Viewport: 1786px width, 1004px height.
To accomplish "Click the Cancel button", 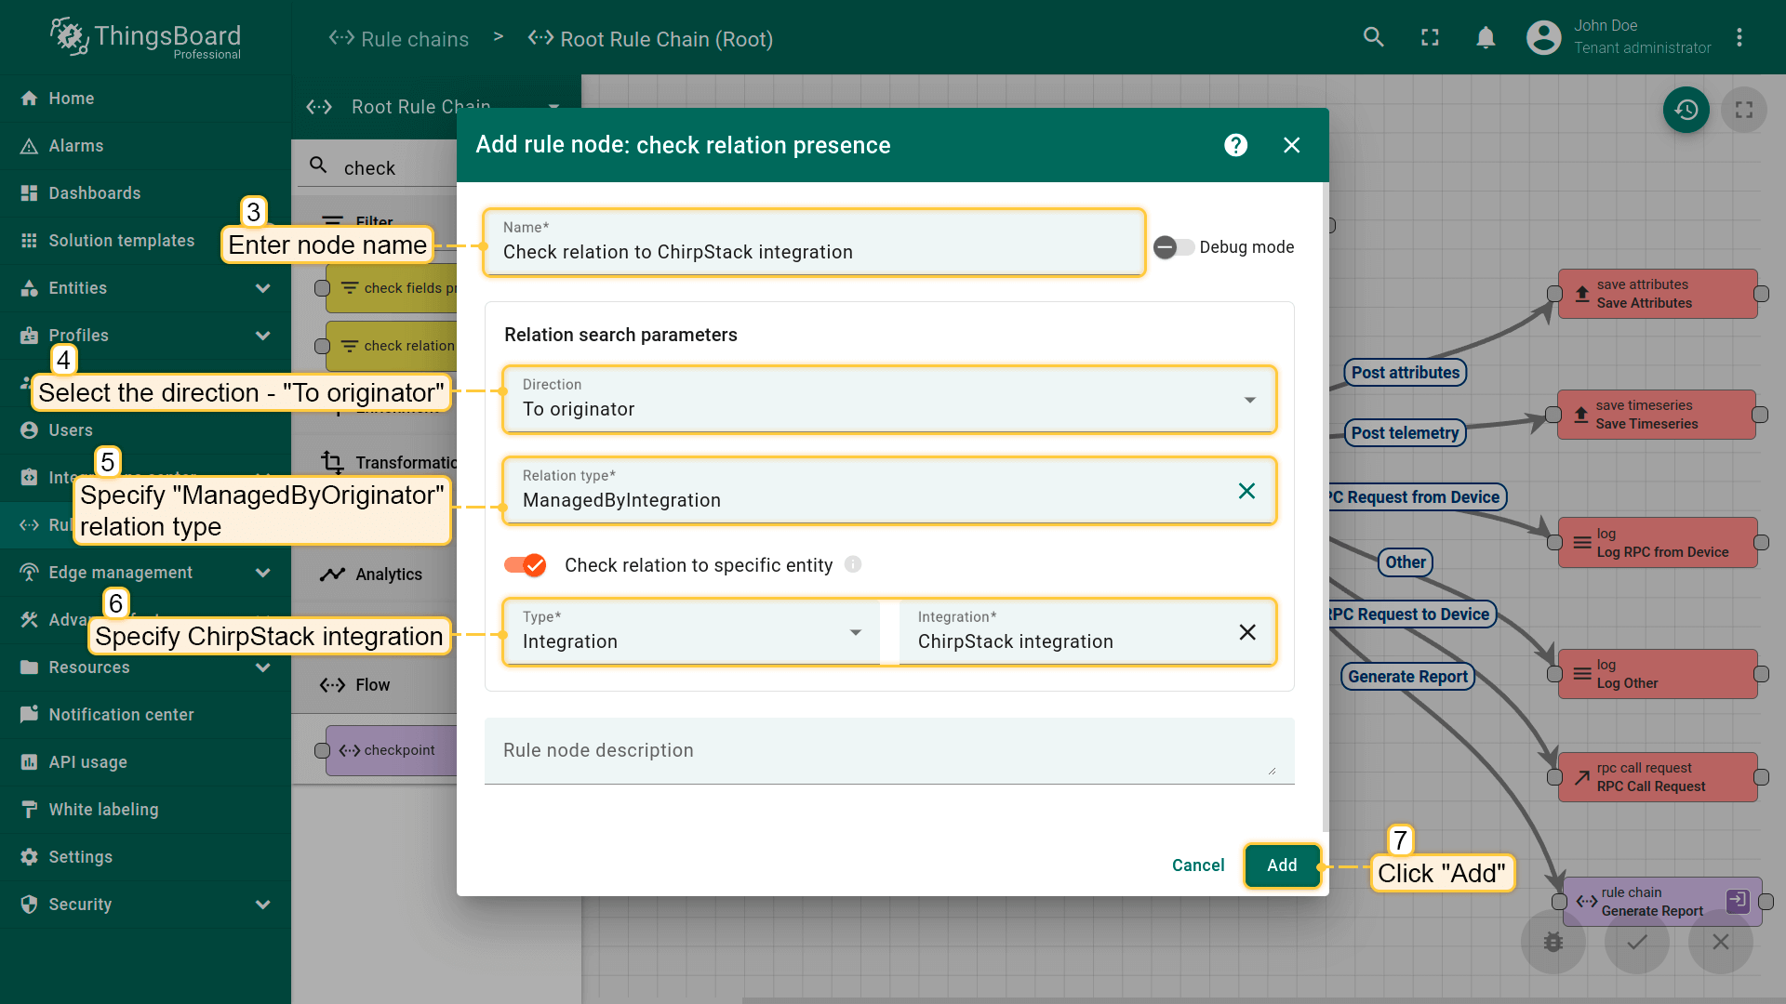I will coord(1197,865).
